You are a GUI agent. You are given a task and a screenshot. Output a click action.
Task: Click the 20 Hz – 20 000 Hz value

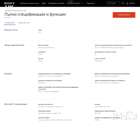point(109,48)
